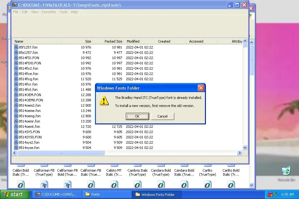Select the 85s1257.fon file icon
The width and height of the screenshot is (299, 199).
click(x=16, y=52)
